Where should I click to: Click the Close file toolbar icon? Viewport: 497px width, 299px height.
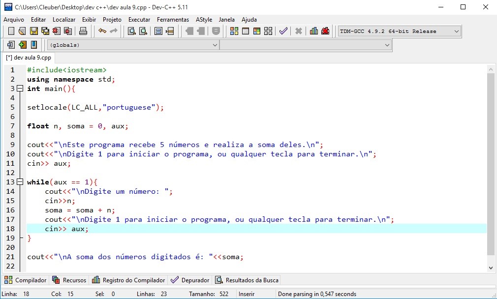(57, 31)
